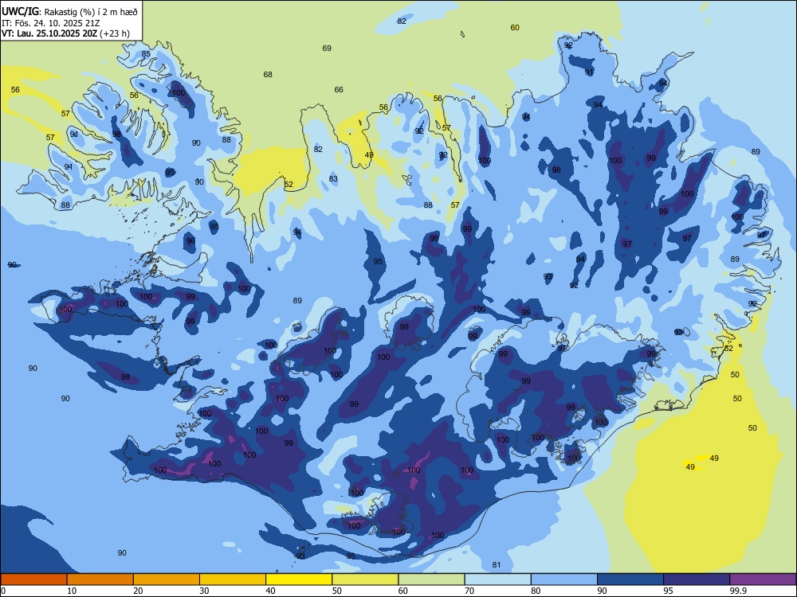Viewport: 797px width, 597px height.
Task: Click the legend scale label 80
Action: [x=536, y=591]
